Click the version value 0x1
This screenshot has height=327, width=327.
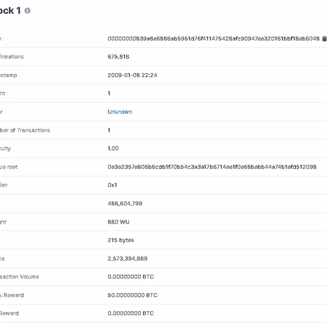click(x=112, y=185)
